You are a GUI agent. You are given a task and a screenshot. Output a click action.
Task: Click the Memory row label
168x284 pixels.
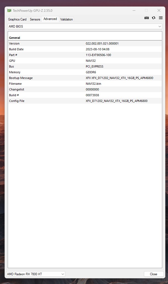(15, 72)
